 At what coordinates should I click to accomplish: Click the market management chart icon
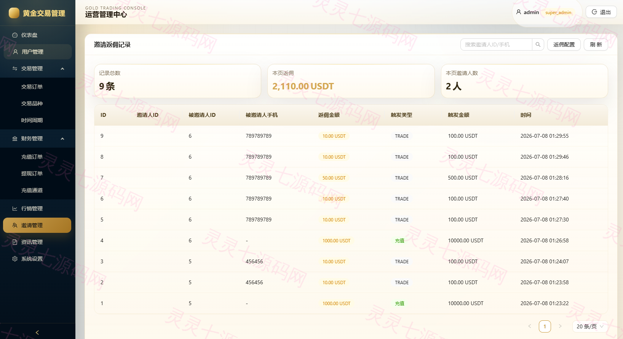coord(15,208)
